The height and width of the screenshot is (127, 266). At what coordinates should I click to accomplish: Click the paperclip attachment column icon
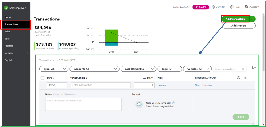coord(245,78)
